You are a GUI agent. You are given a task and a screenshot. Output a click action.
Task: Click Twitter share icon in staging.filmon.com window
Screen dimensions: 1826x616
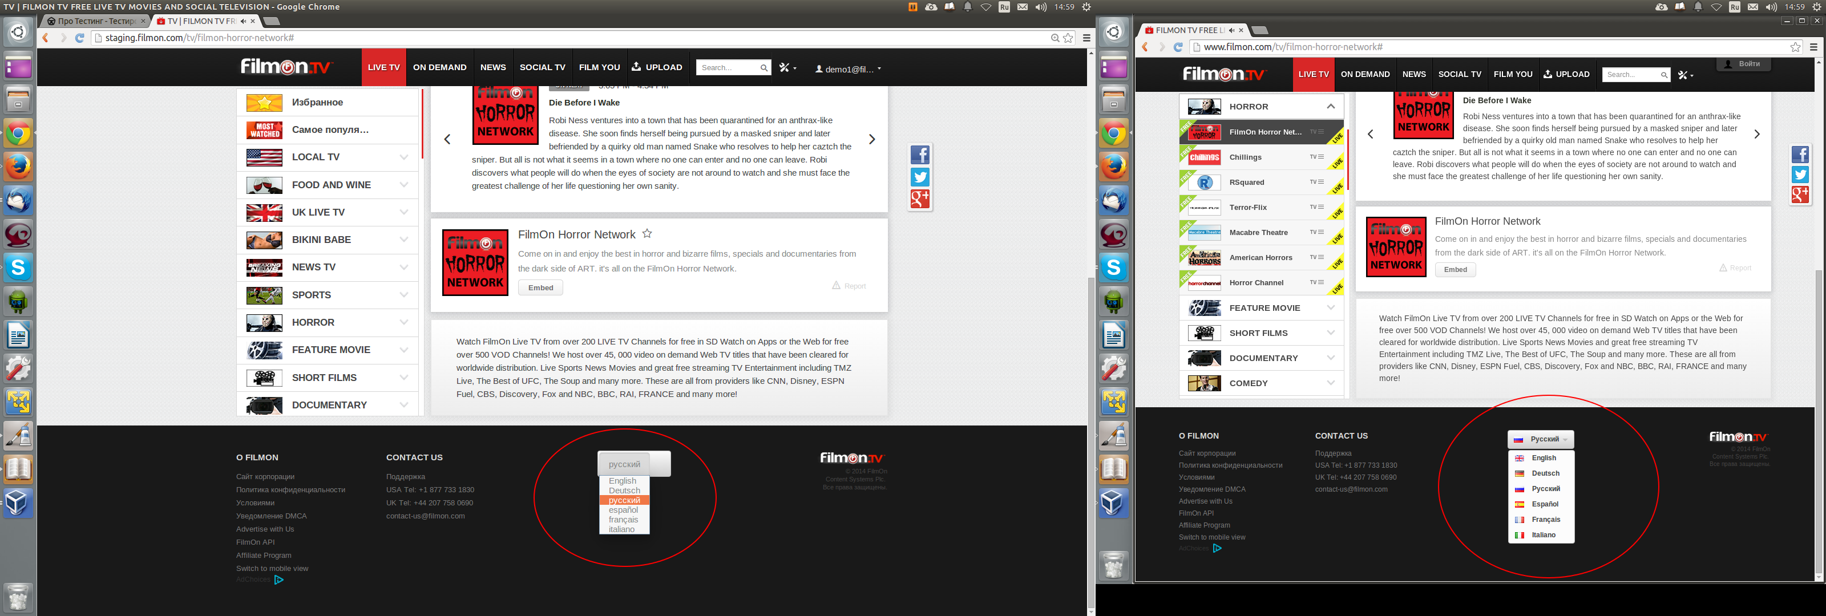919,177
